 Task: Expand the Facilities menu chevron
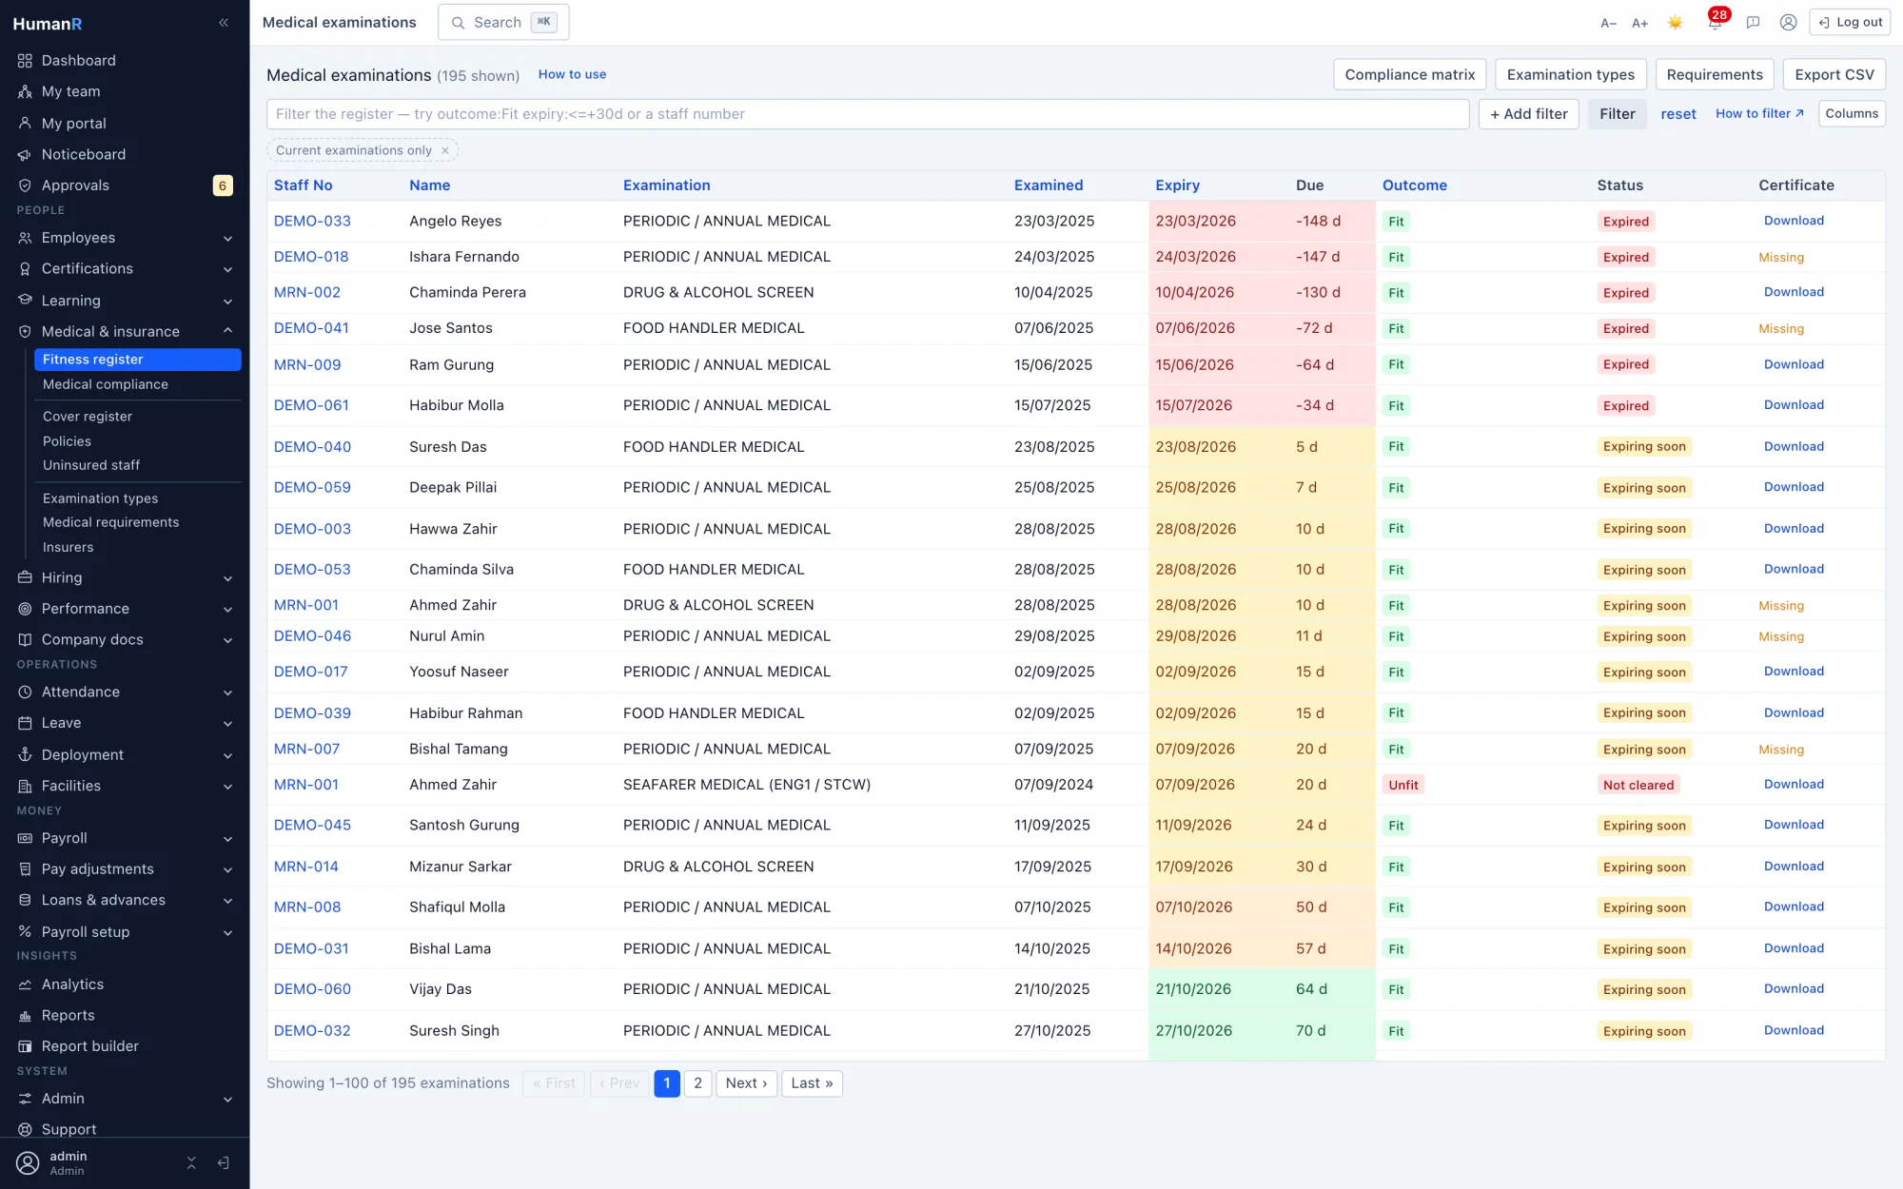tap(228, 786)
